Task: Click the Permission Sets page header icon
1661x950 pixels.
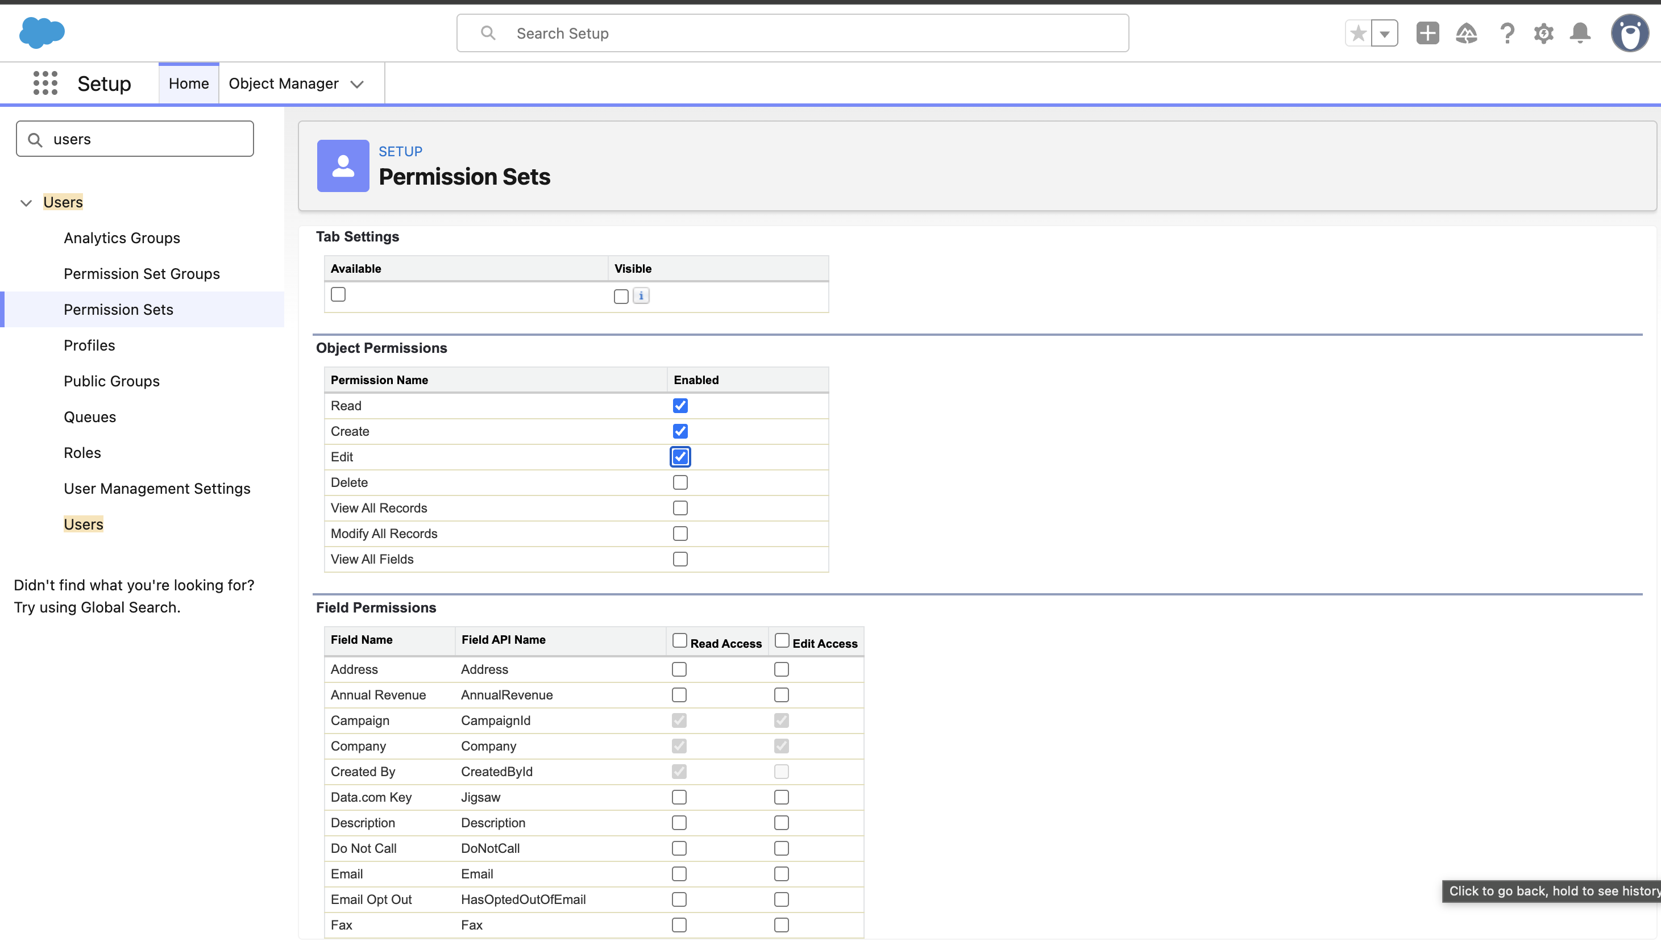Action: [343, 166]
